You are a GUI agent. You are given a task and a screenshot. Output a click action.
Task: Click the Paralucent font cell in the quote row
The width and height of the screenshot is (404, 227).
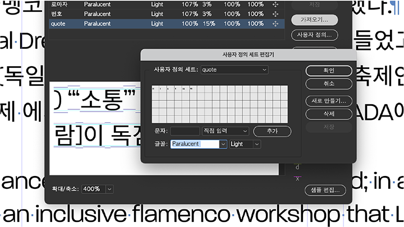(97, 24)
